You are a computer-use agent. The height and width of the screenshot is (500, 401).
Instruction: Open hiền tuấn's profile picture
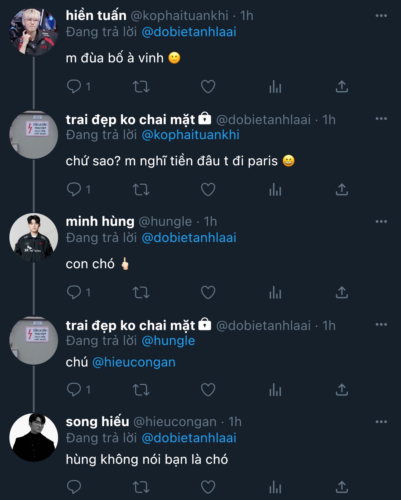34,32
